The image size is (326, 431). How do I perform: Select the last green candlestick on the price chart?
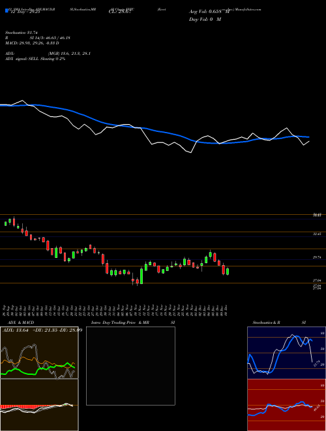click(227, 271)
